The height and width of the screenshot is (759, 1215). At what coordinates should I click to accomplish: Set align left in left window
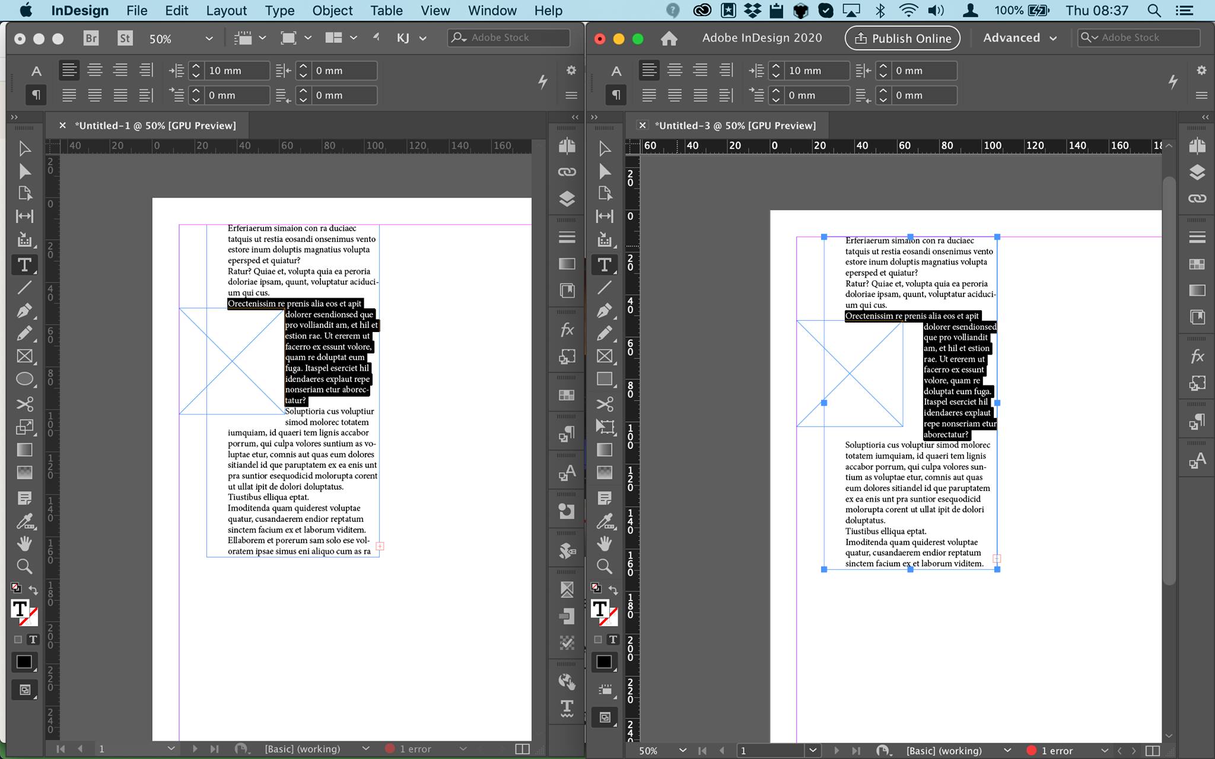69,71
